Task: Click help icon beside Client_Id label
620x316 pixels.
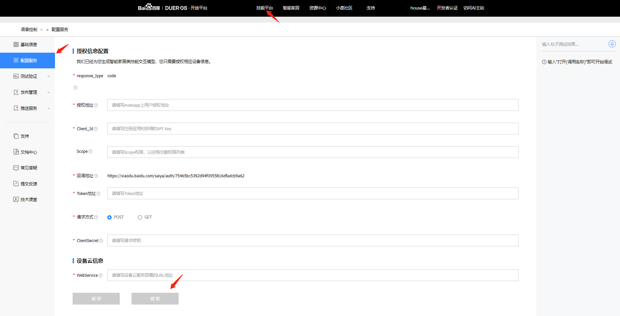Action: pyautogui.click(x=96, y=129)
